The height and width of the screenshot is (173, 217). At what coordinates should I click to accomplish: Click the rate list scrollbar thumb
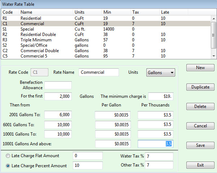click(213, 35)
